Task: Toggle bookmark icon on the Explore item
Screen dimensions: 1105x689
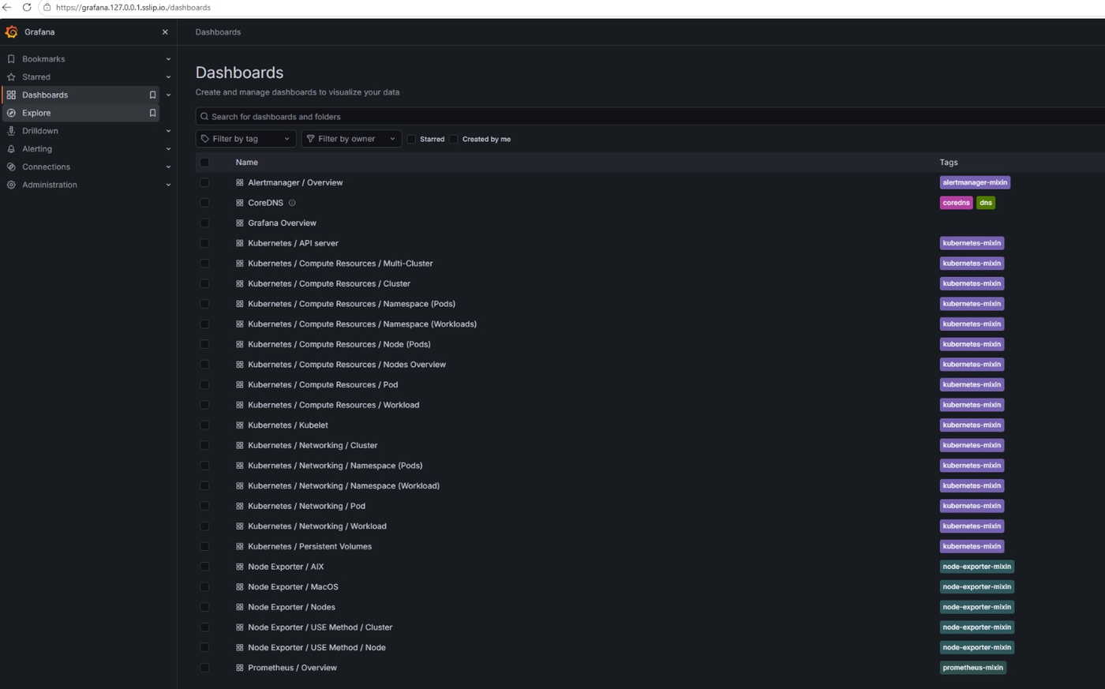Action: pos(152,113)
